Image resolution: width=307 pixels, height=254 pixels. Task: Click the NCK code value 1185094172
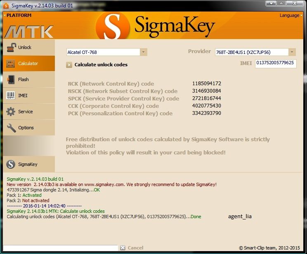pos(206,84)
